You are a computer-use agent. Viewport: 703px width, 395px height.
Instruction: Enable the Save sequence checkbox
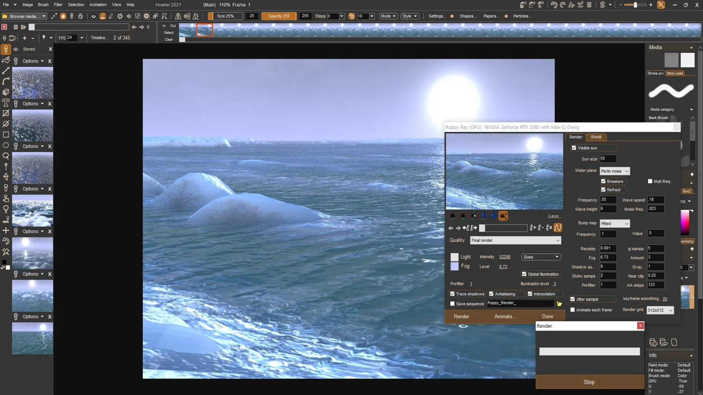click(x=452, y=304)
